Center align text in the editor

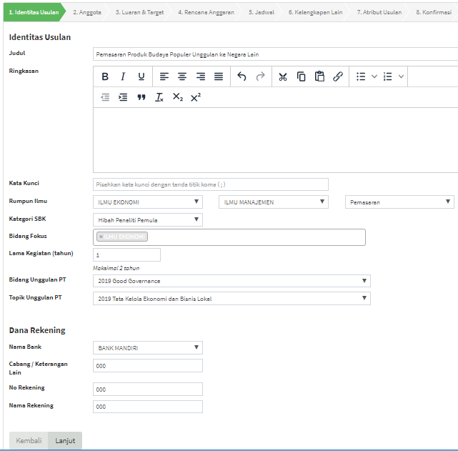tap(182, 76)
